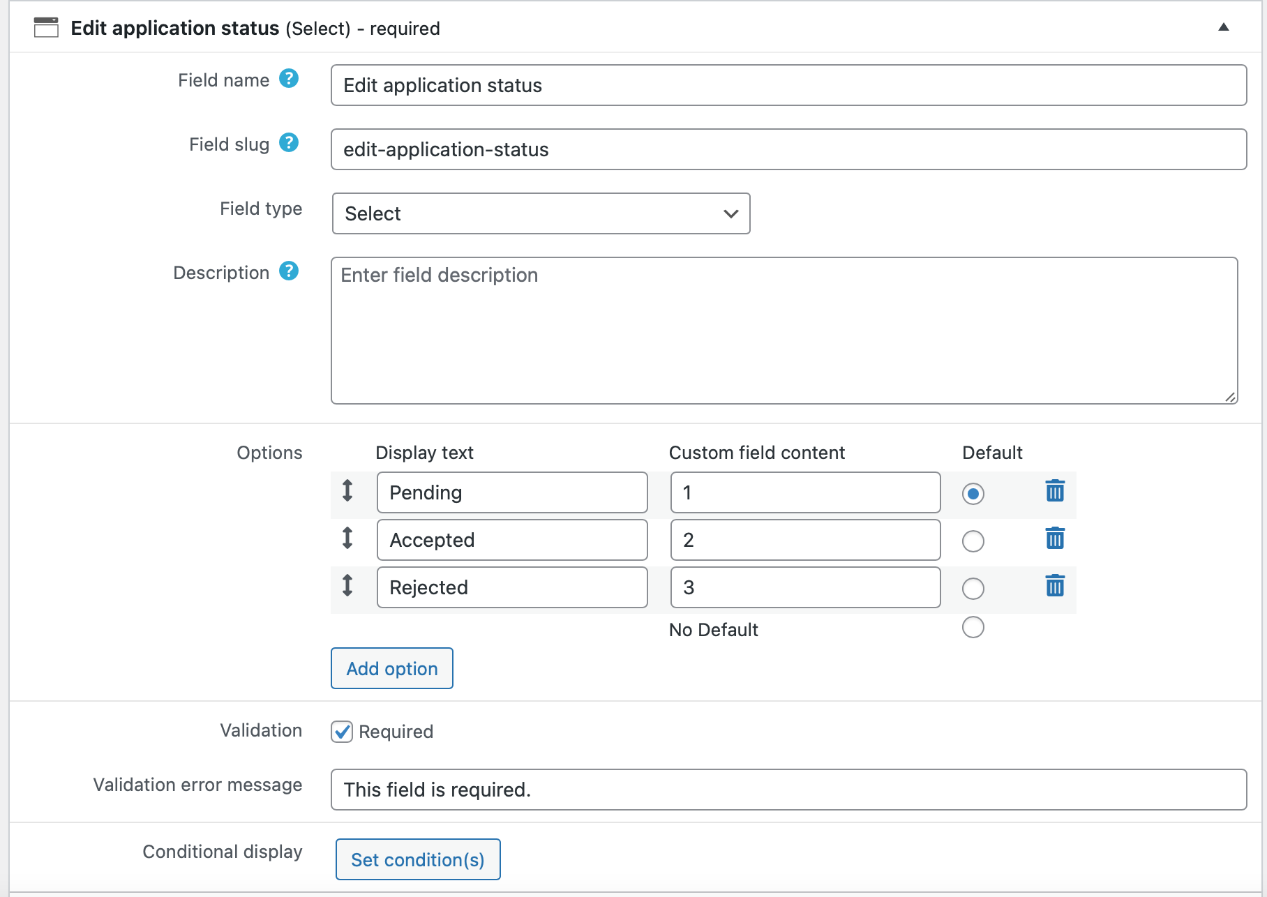Edit the Pending display text field
Viewport: 1267px width, 897px height.
[512, 492]
